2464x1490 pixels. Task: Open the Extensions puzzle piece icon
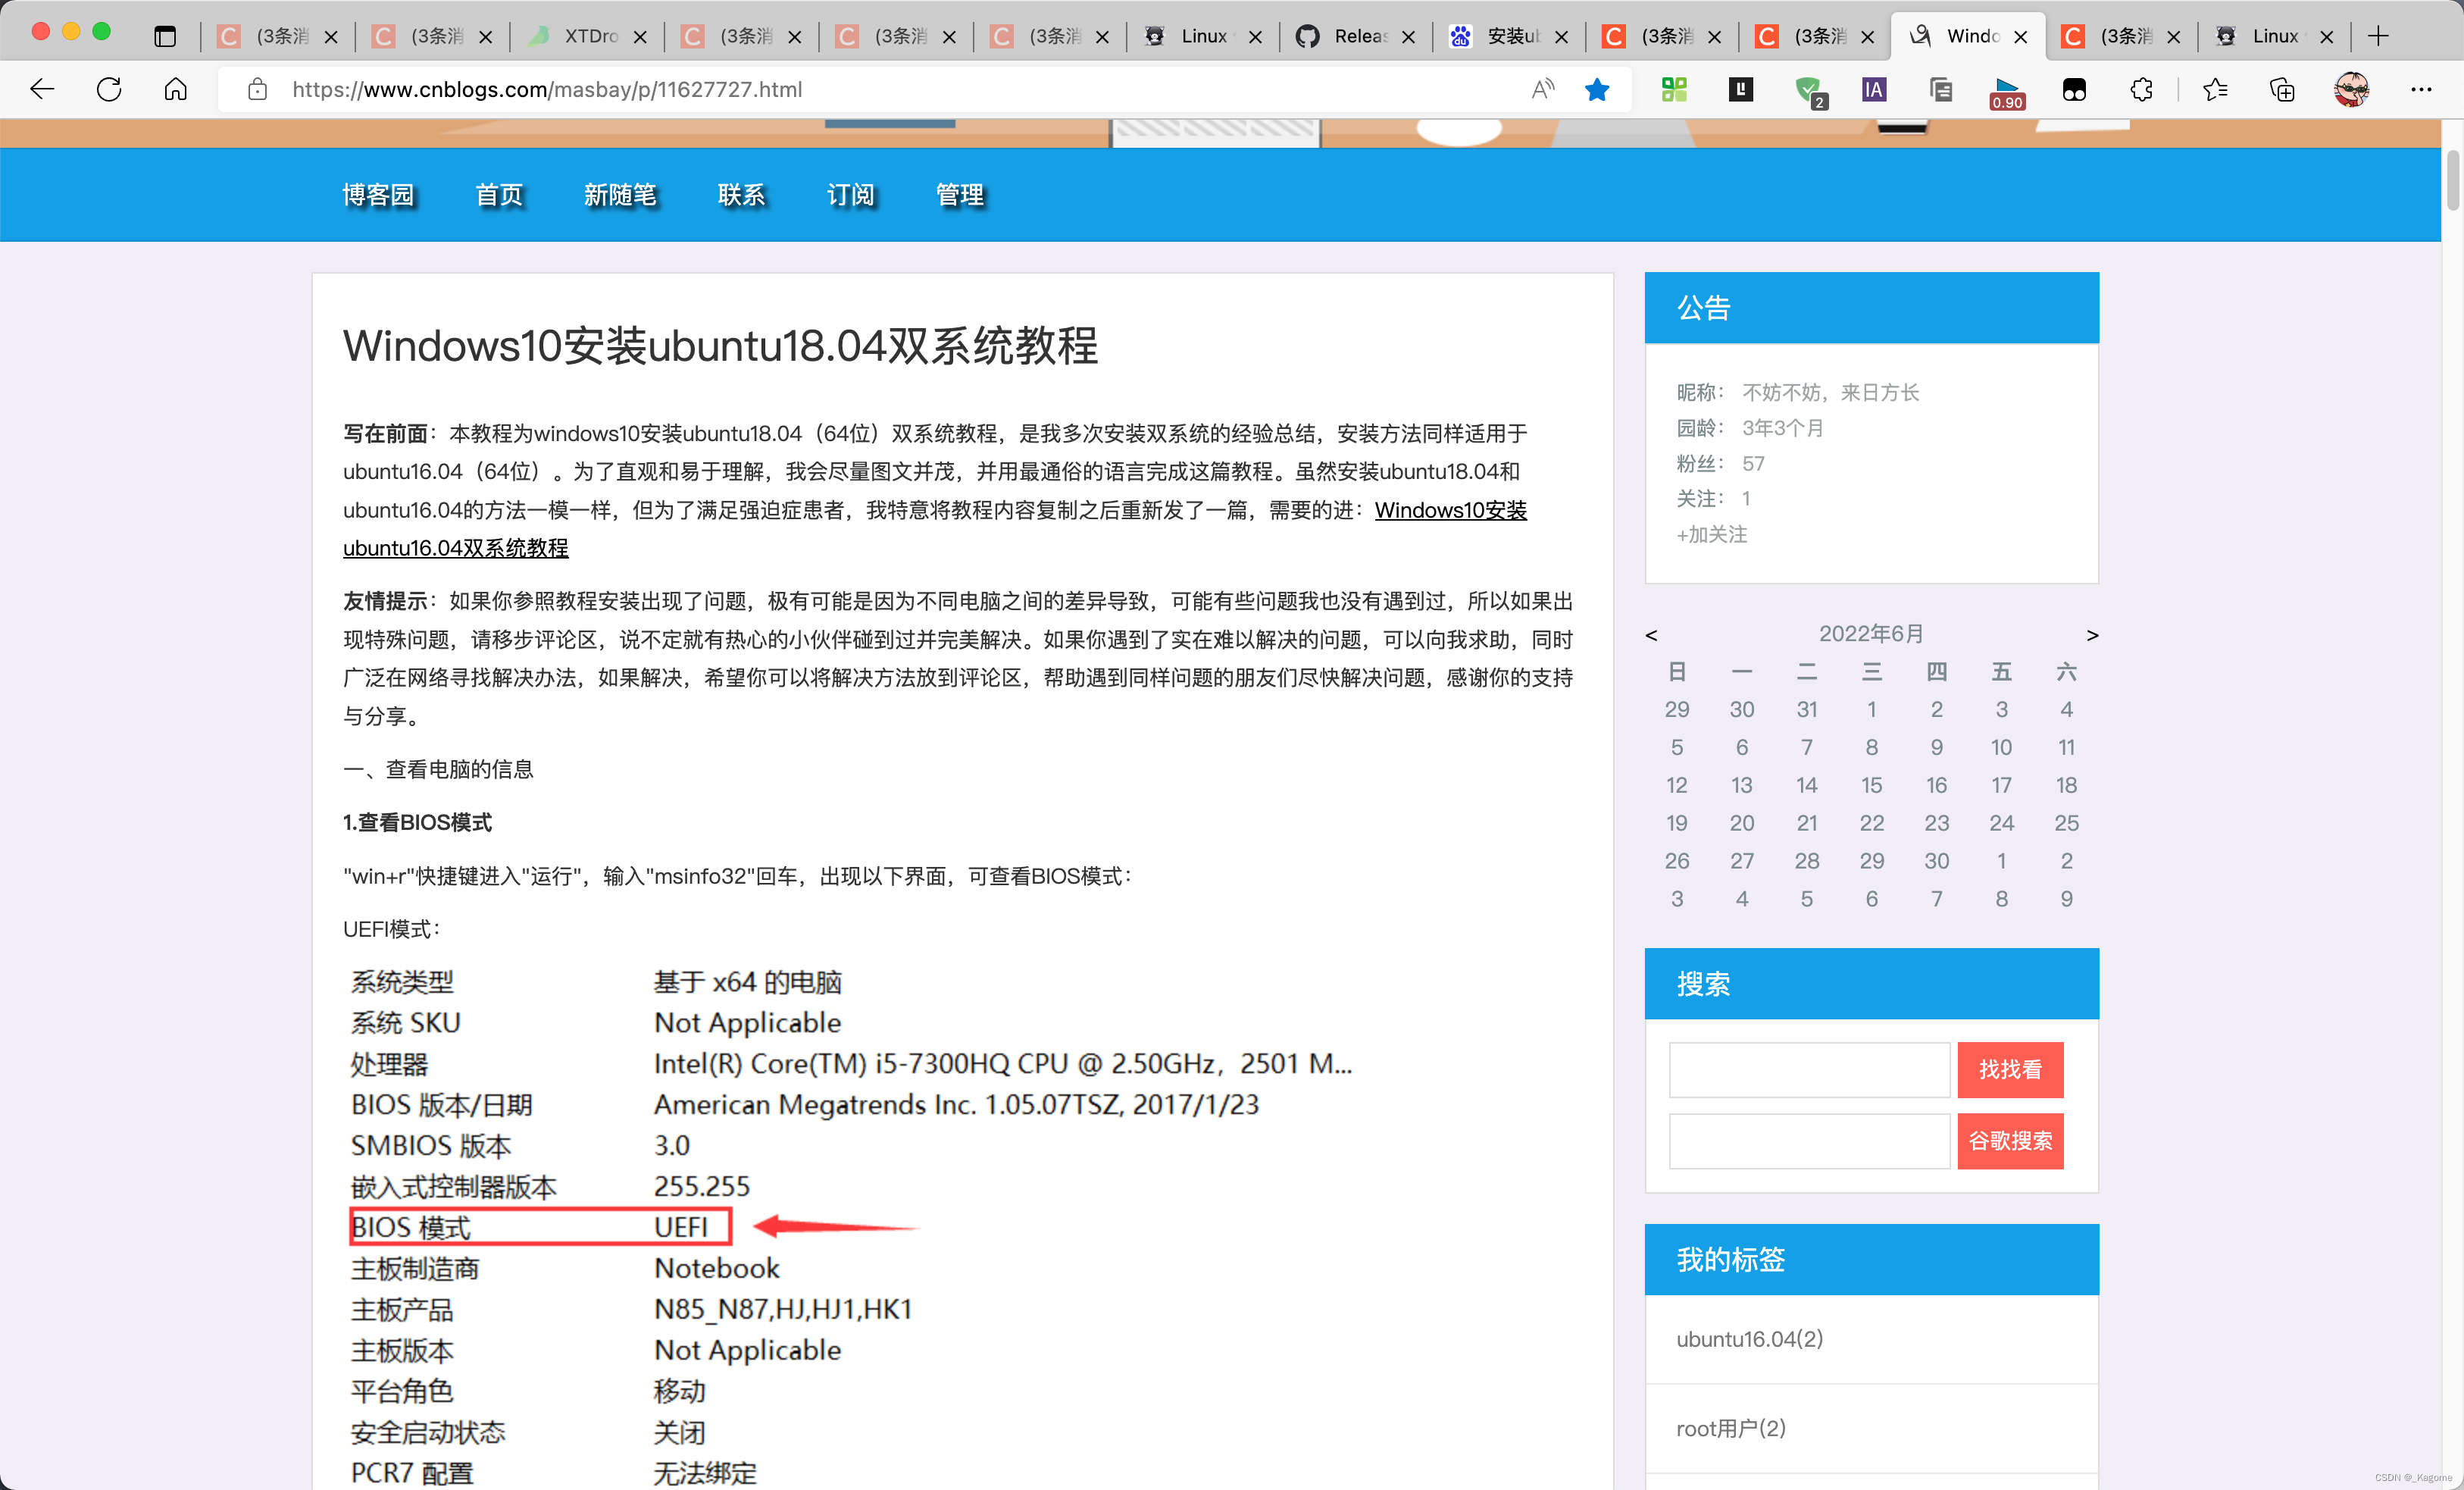(2141, 90)
